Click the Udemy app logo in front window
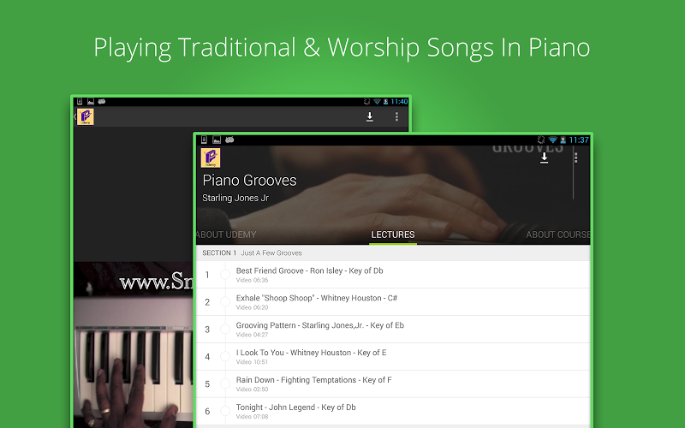Image resolution: width=685 pixels, height=428 pixels. click(211, 158)
